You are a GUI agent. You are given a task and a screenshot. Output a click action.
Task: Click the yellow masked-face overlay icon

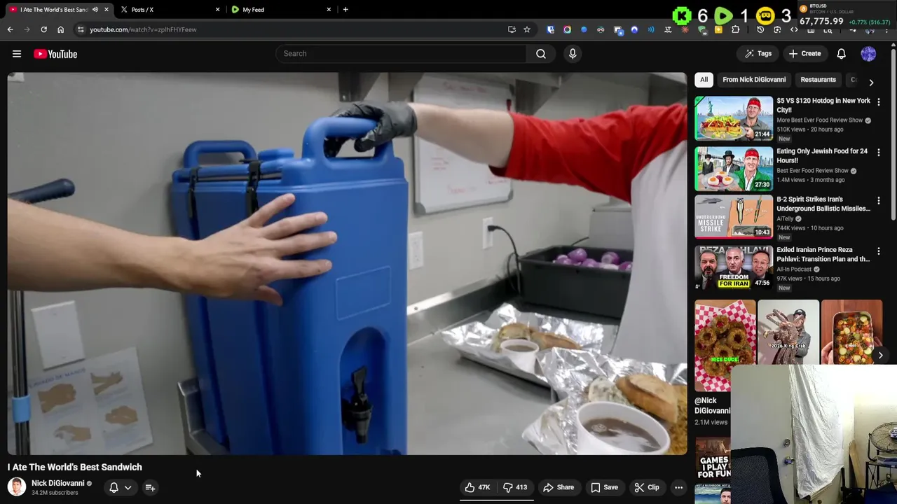(x=765, y=16)
